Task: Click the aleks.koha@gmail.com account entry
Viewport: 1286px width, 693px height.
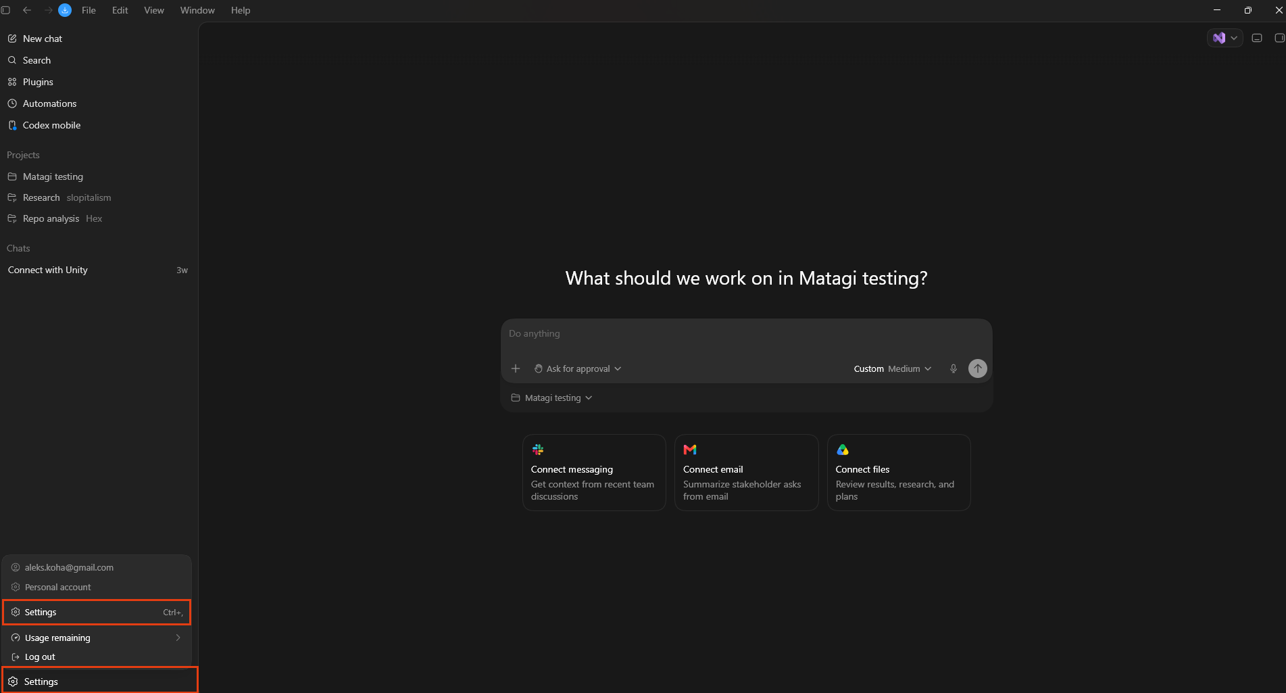Action: coord(97,567)
